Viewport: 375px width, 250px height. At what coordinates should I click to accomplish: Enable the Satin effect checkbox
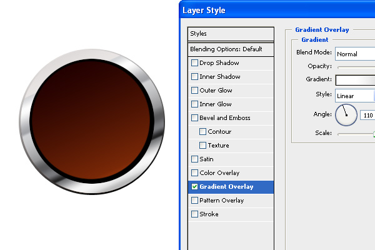(x=195, y=159)
